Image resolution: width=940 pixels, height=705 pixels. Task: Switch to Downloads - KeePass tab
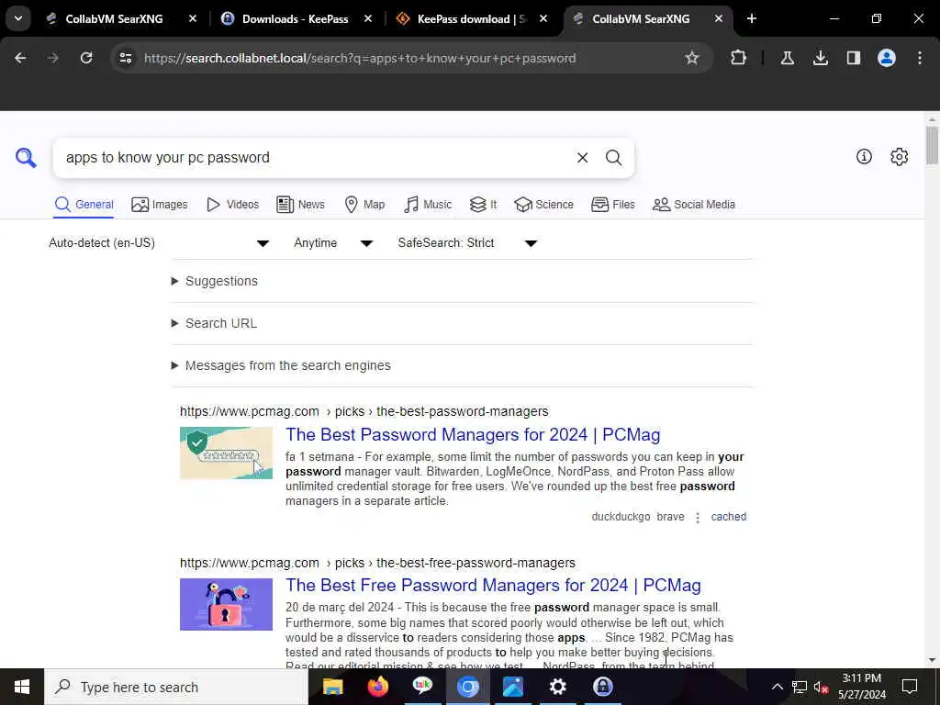[295, 19]
